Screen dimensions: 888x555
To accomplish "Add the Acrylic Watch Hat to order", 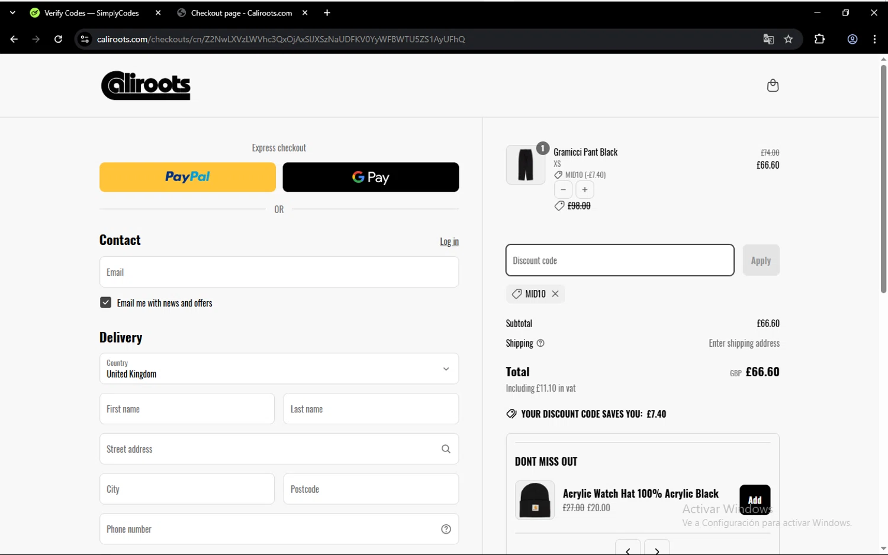I will tap(755, 500).
